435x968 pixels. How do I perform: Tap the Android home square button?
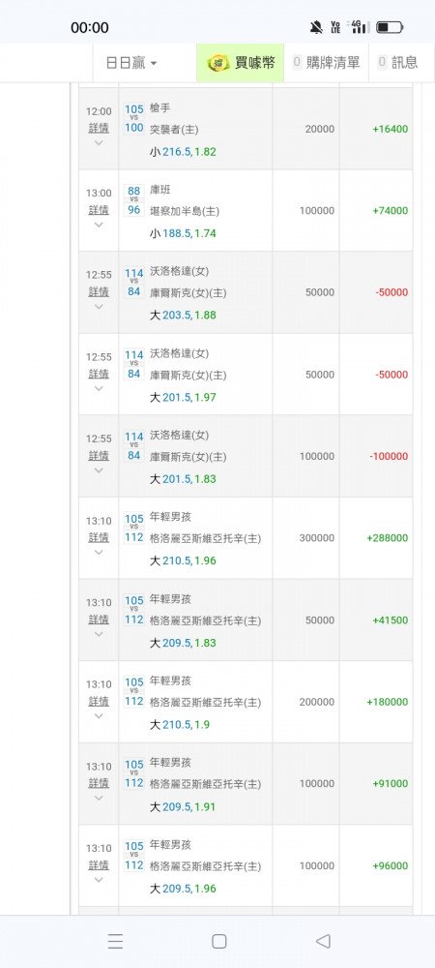(x=218, y=941)
